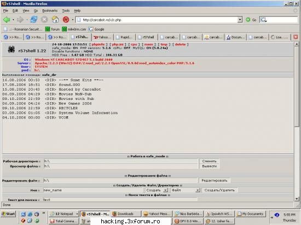Open the Back history dropdown arrow
The height and width of the screenshot is (225, 301).
(13, 20)
